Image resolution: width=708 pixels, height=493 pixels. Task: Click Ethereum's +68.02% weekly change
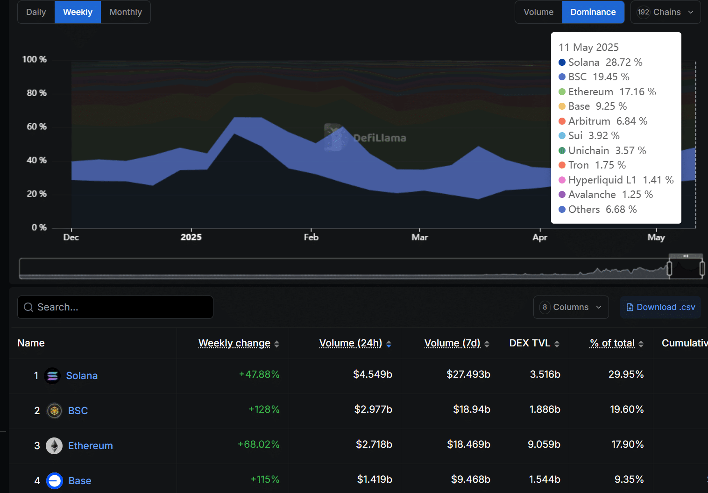pyautogui.click(x=259, y=444)
